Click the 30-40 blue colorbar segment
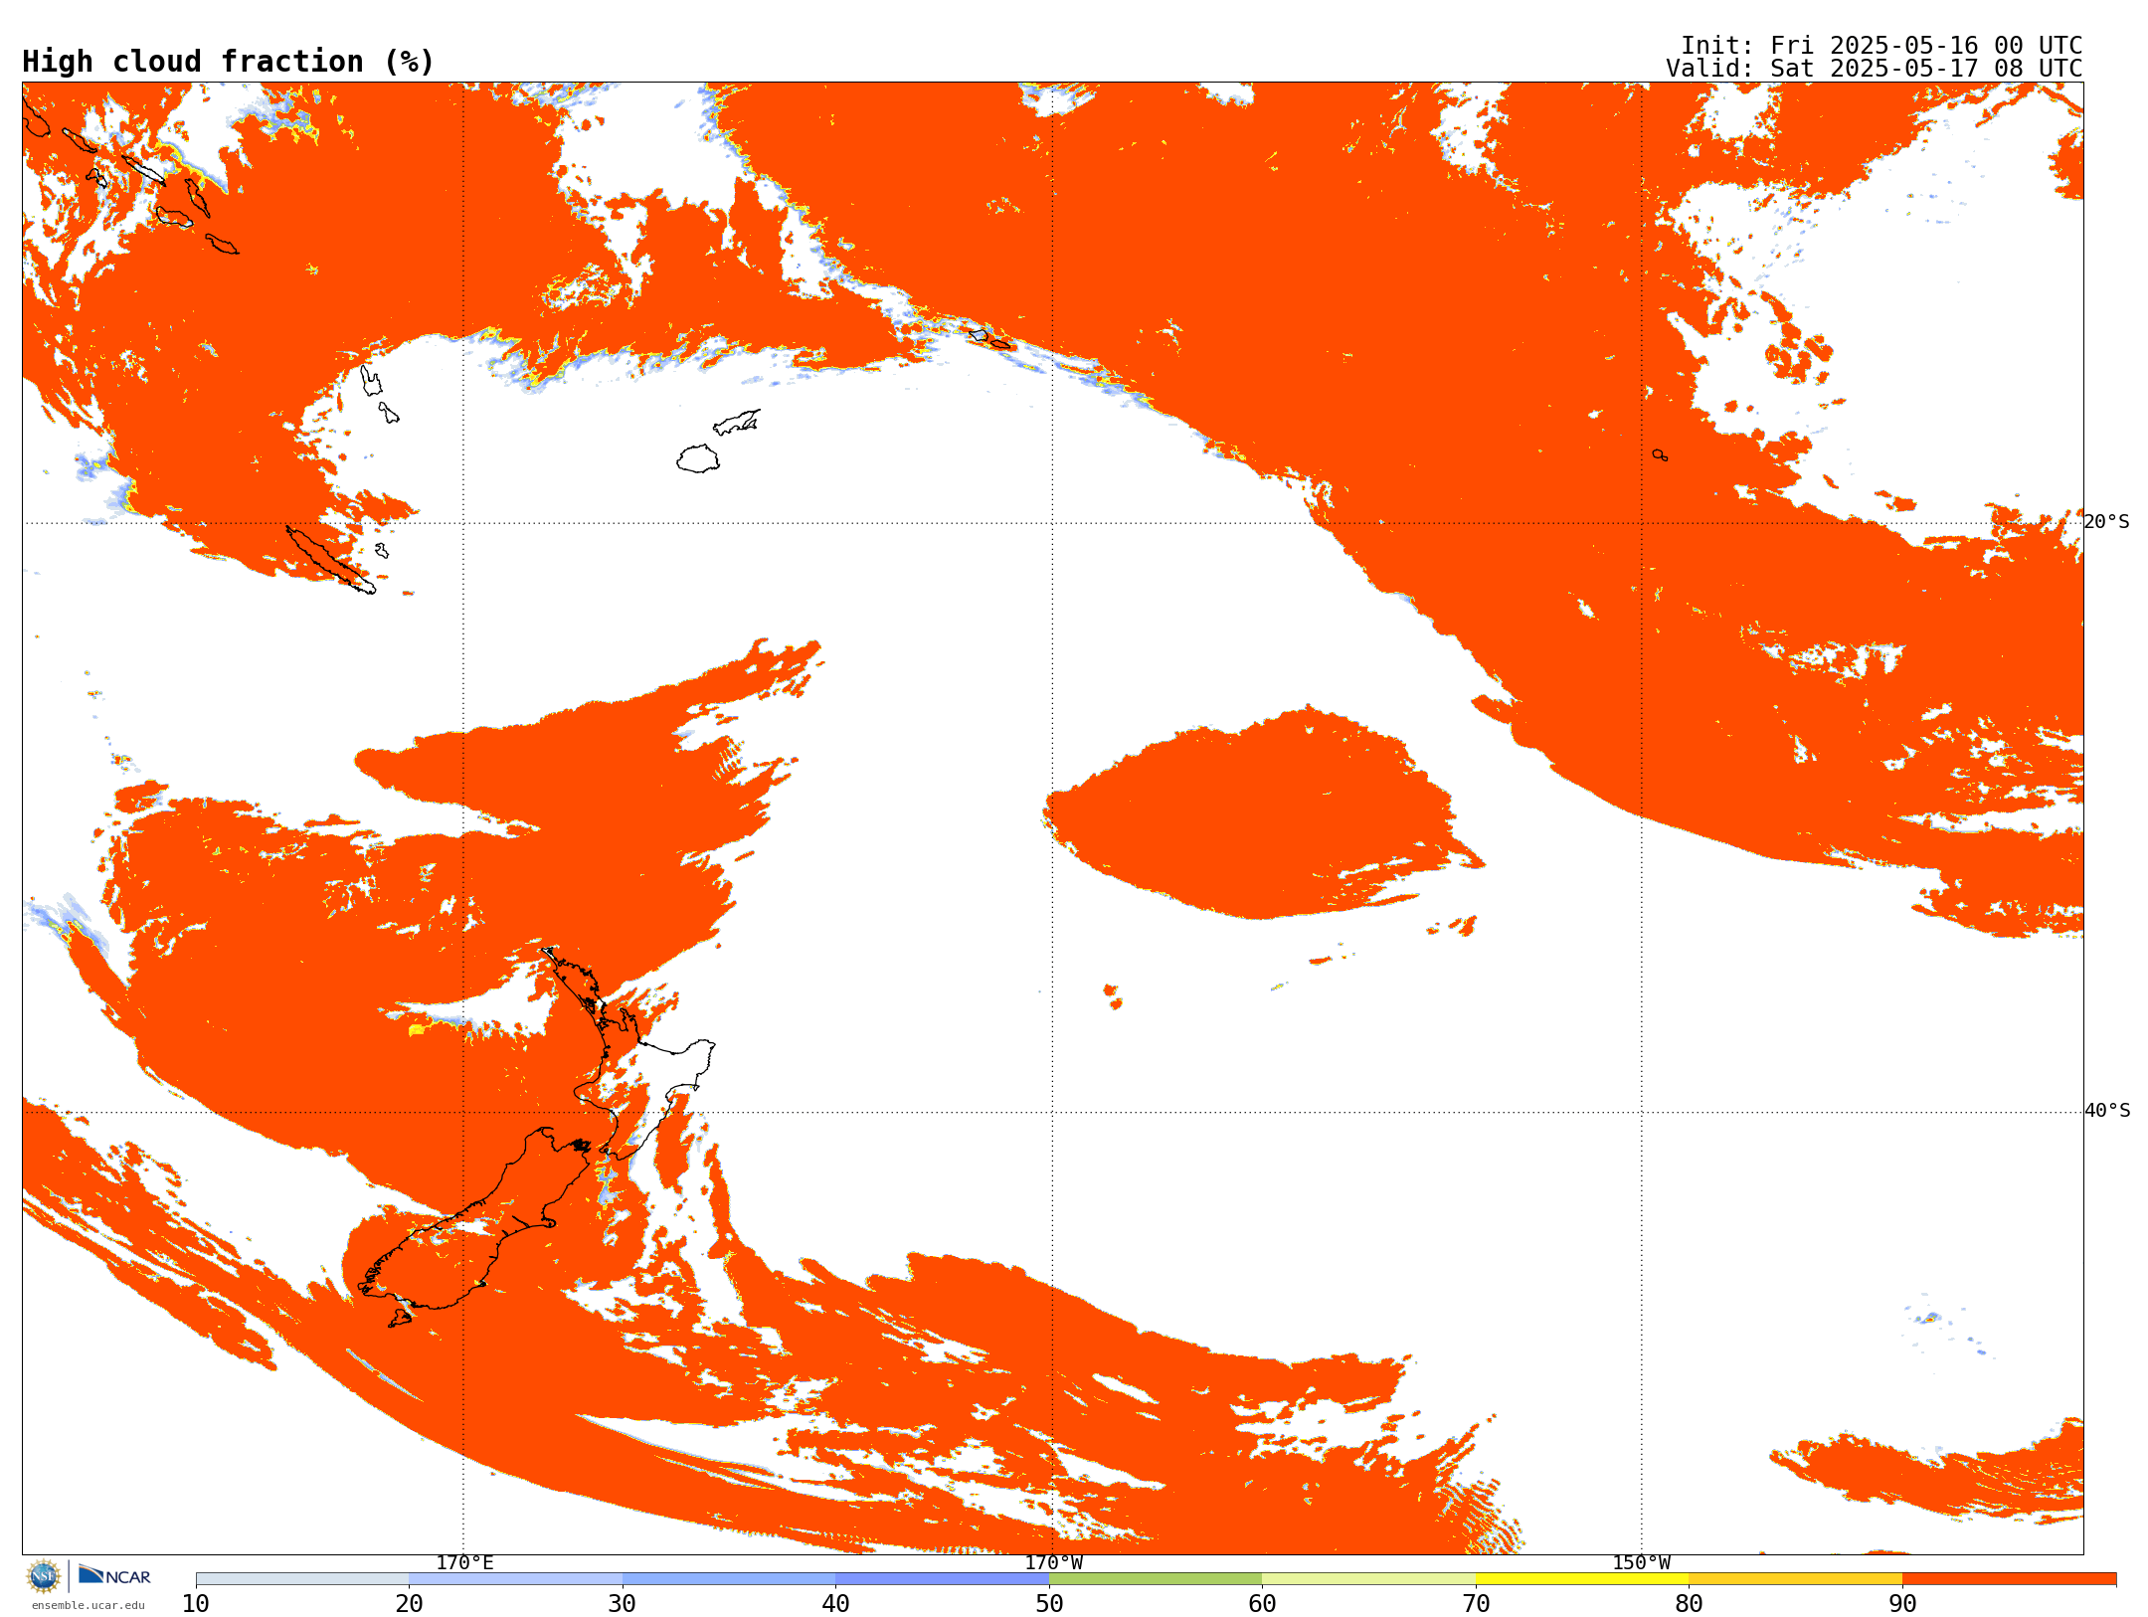Viewport: 2148px width, 1617px height. tap(729, 1579)
